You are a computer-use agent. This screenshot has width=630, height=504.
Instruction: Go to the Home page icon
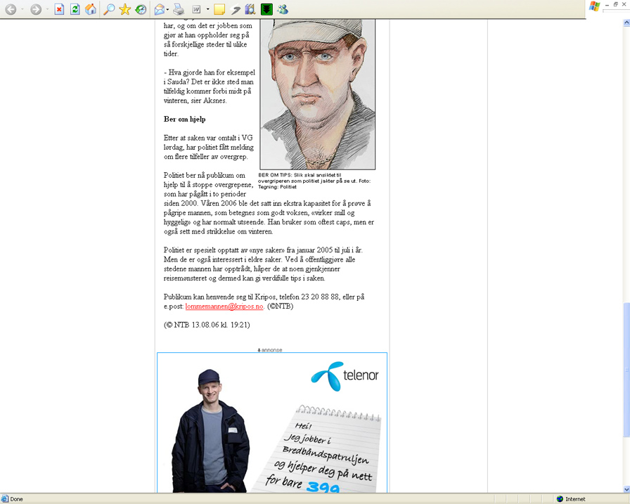(91, 9)
